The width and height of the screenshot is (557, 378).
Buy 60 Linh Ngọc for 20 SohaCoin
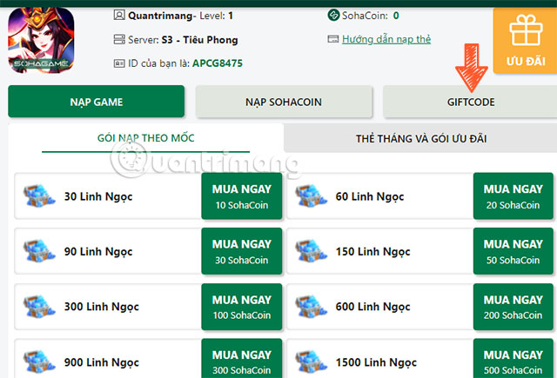click(x=513, y=196)
